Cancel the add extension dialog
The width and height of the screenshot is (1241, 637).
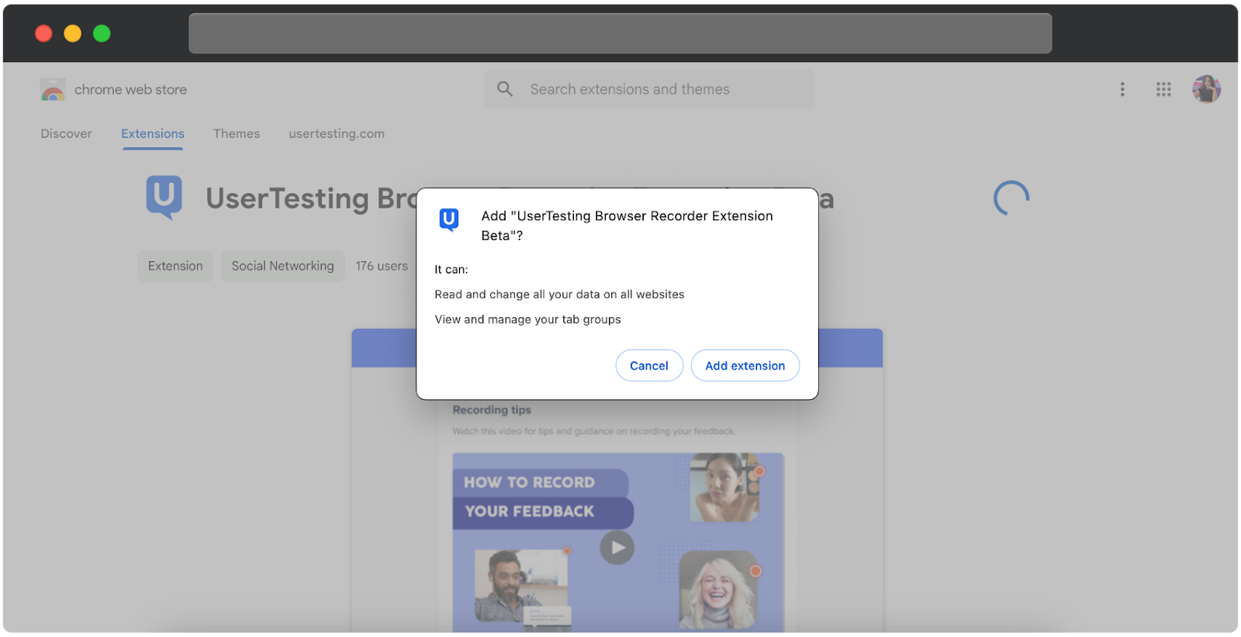click(x=649, y=366)
